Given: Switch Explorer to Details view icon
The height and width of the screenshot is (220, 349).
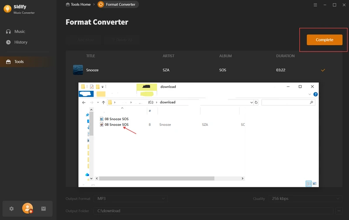Looking at the screenshot, I should point(309,184).
